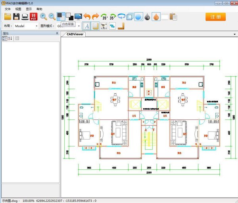Zoom in with the plus magnifier
The width and height of the screenshot is (238, 203).
(x=43, y=17)
